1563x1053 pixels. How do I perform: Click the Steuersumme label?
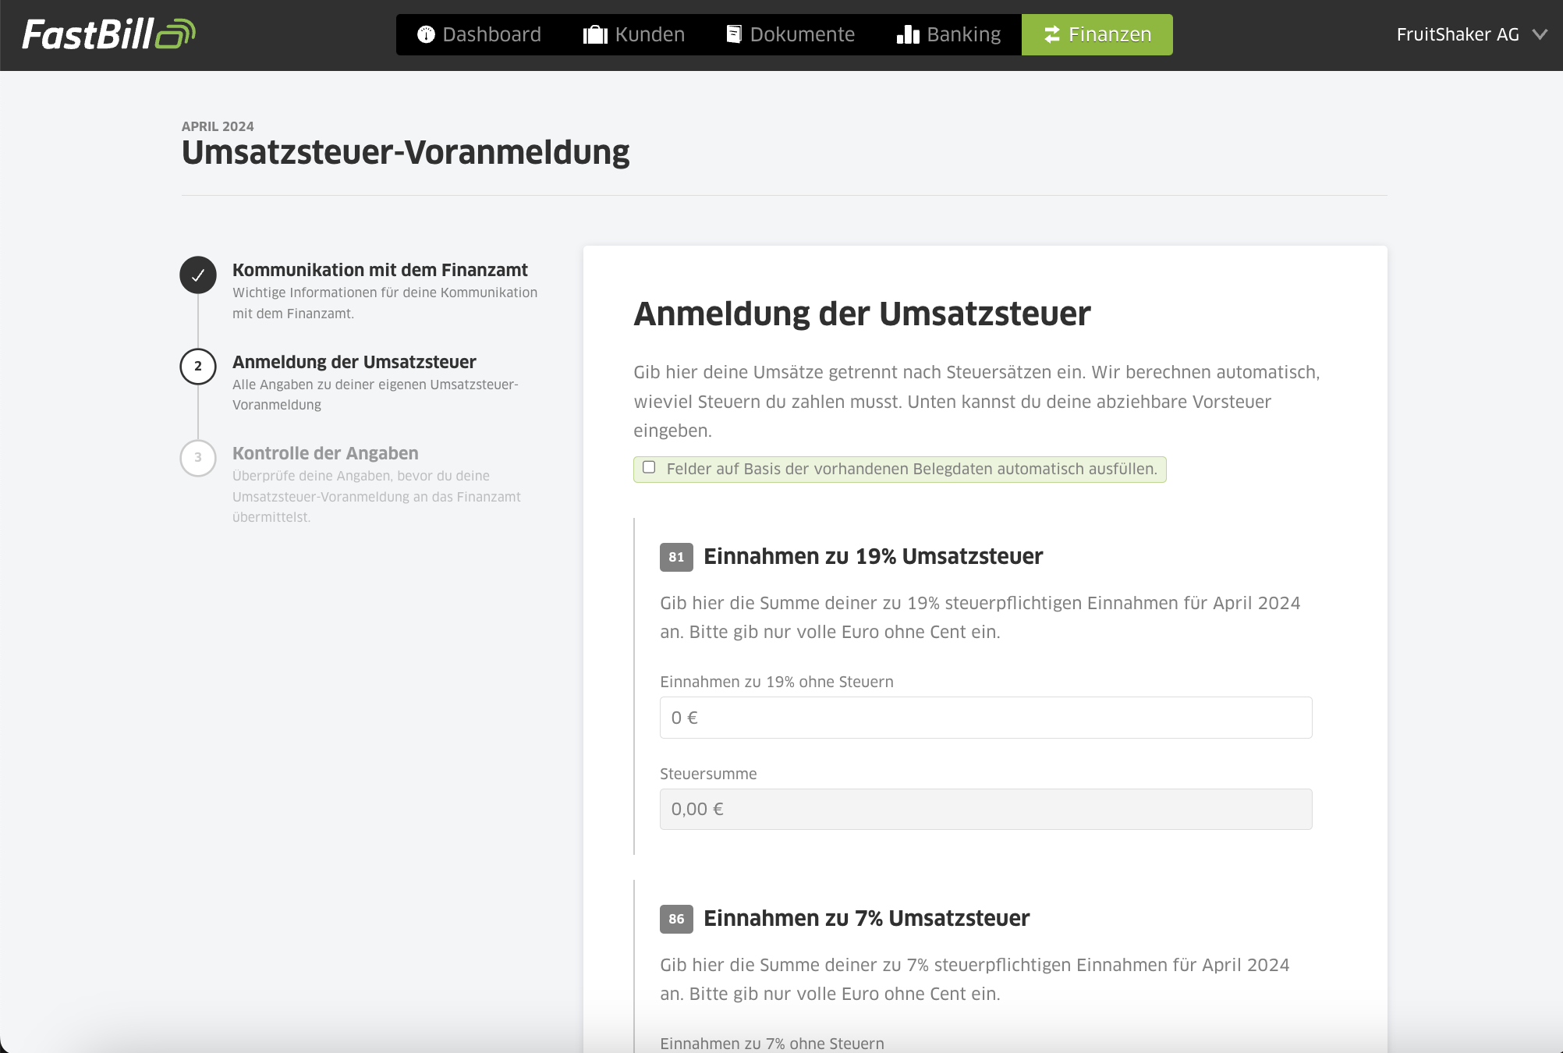(x=708, y=774)
